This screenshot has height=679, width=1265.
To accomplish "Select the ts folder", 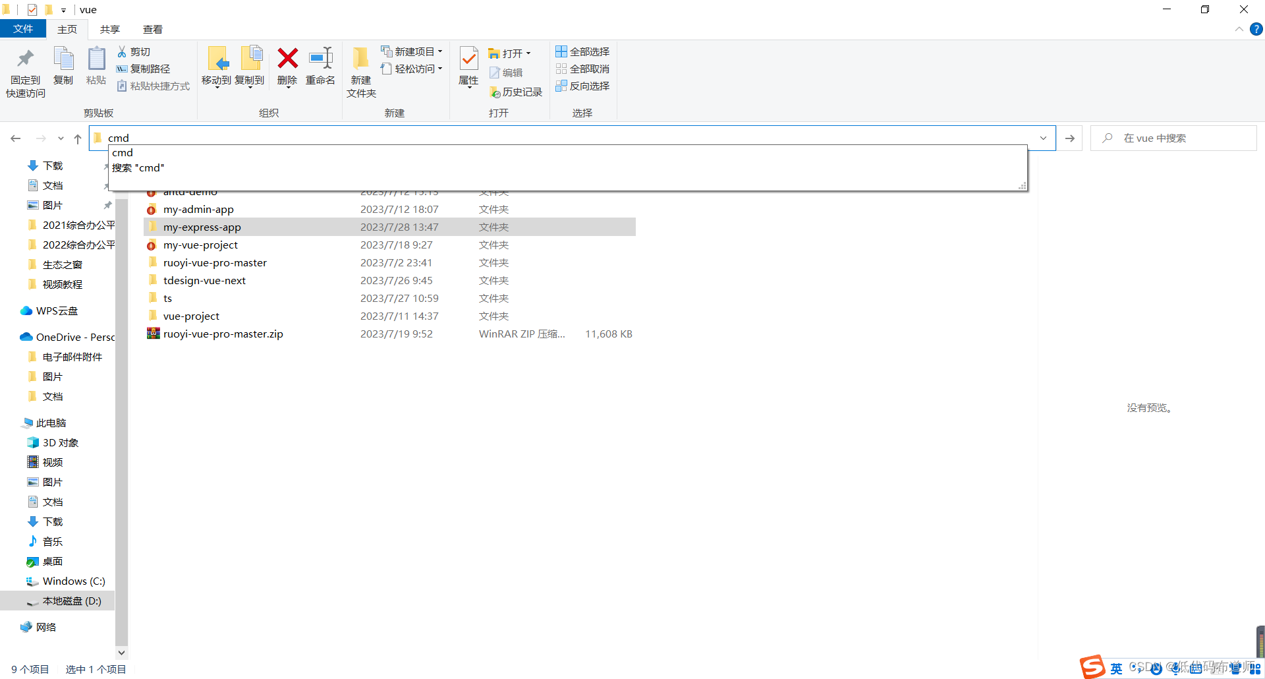I will pyautogui.click(x=167, y=298).
